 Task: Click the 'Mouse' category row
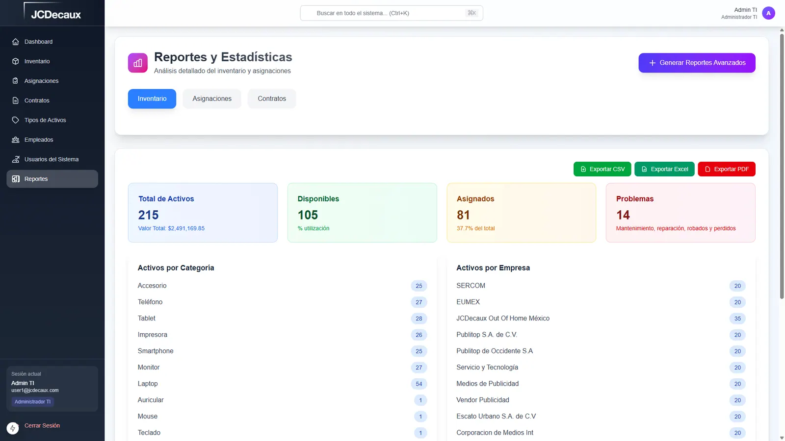(x=282, y=416)
